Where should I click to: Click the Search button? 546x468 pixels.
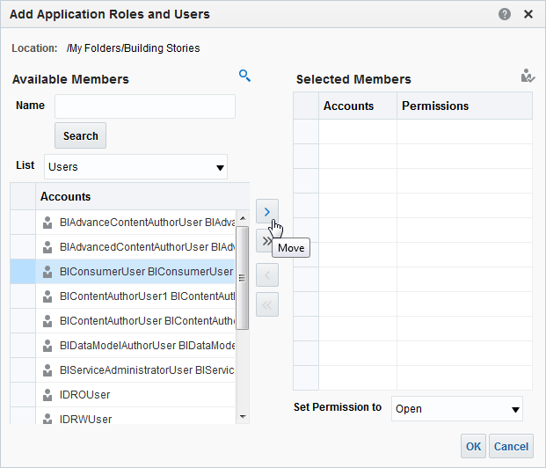click(x=80, y=135)
